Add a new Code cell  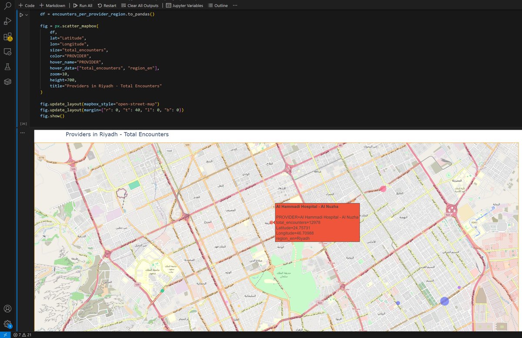point(27,6)
